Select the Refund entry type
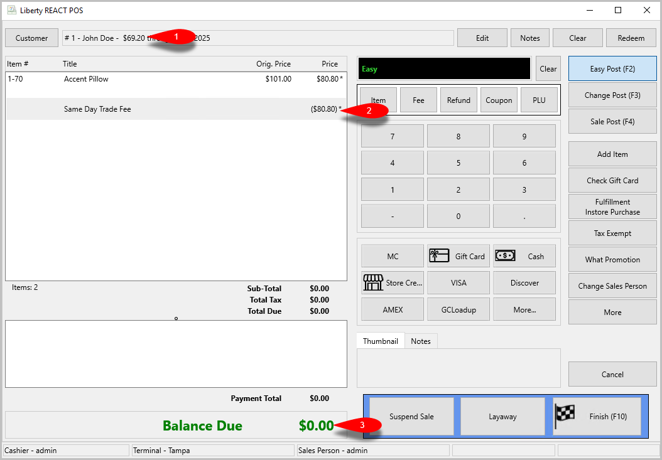This screenshot has width=662, height=460. [x=459, y=100]
